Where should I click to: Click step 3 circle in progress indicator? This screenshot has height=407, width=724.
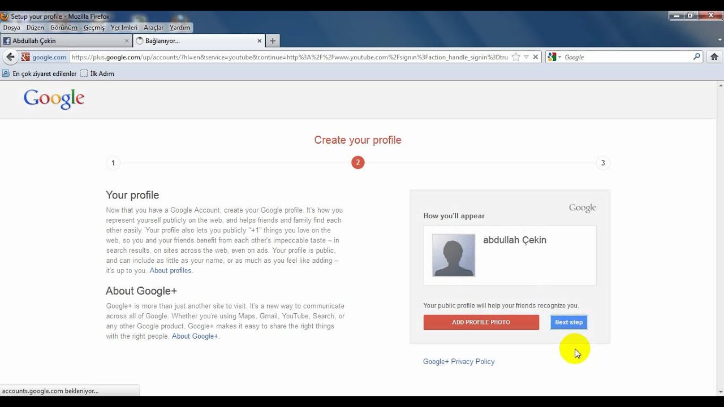(x=603, y=163)
